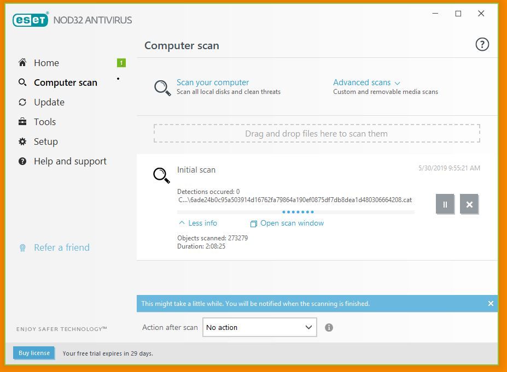507x372 pixels.
Task: Click the Refer a friend badge icon
Action: point(22,247)
